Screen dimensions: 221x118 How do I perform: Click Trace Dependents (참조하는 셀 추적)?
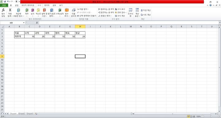(106, 13)
